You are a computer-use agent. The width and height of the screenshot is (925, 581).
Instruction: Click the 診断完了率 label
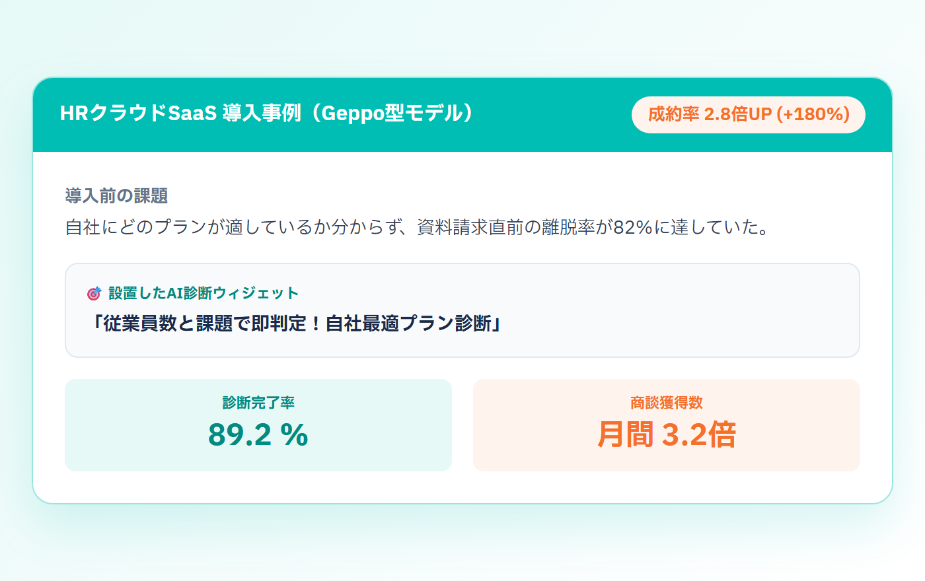tap(258, 403)
